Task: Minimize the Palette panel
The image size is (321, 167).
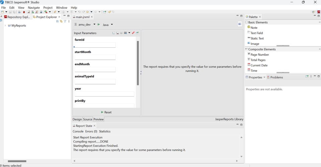Action: 315,16
